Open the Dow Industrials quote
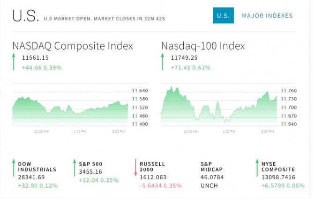 click(37, 167)
